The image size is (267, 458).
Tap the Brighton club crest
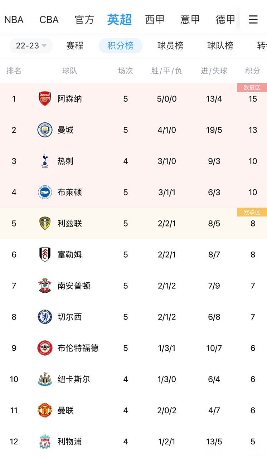point(45,192)
